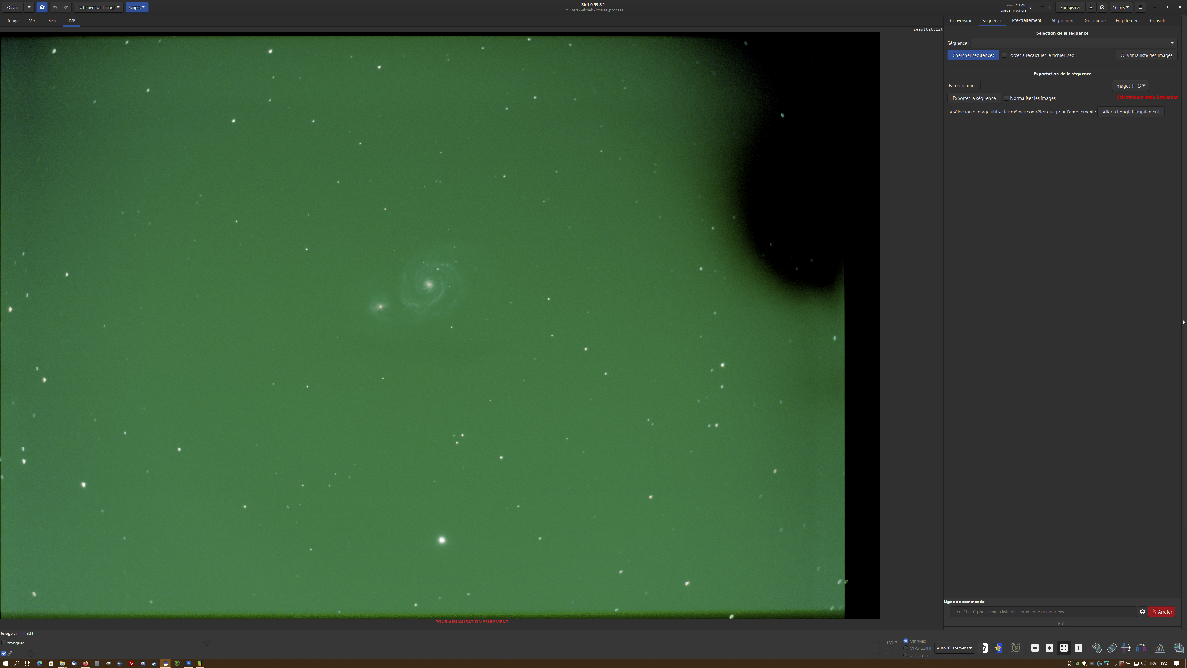Open the Images FITS format dropdown
Screen dimensions: 1187x668
(1130, 86)
